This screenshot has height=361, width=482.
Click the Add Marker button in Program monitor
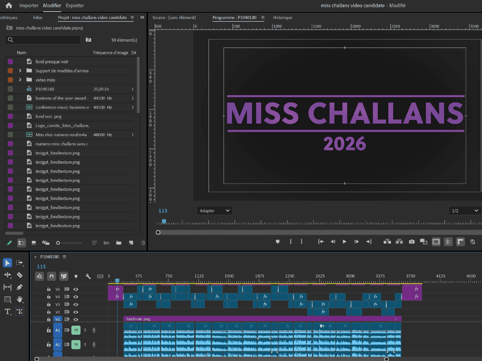[x=277, y=242]
